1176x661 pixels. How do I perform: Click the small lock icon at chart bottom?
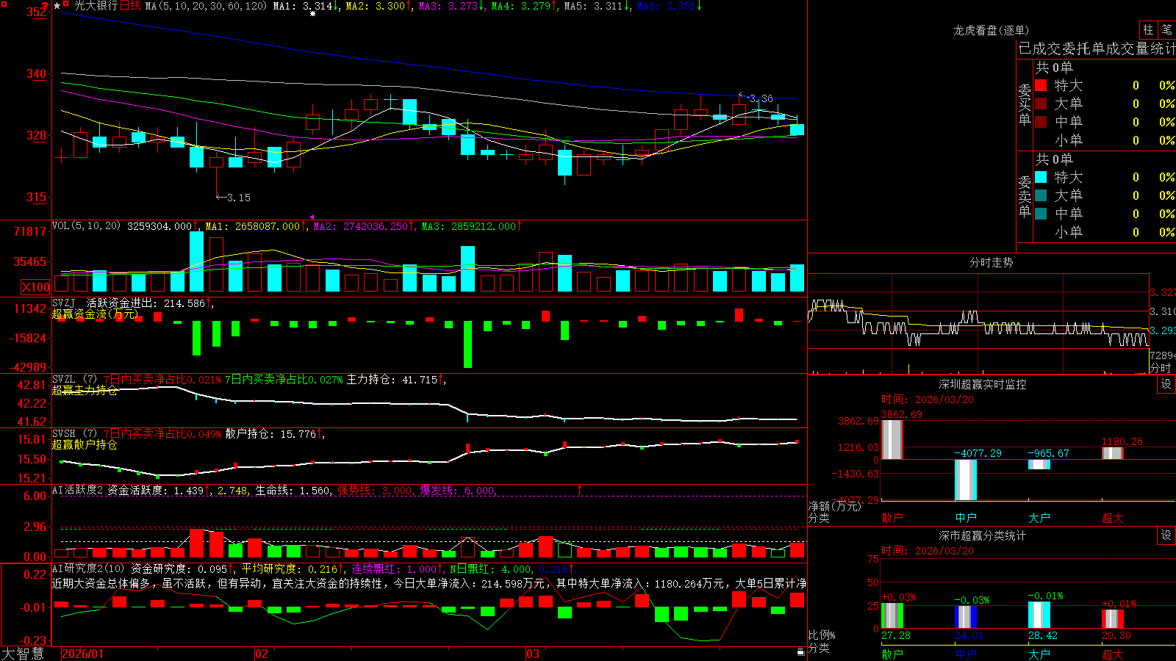tap(801, 651)
